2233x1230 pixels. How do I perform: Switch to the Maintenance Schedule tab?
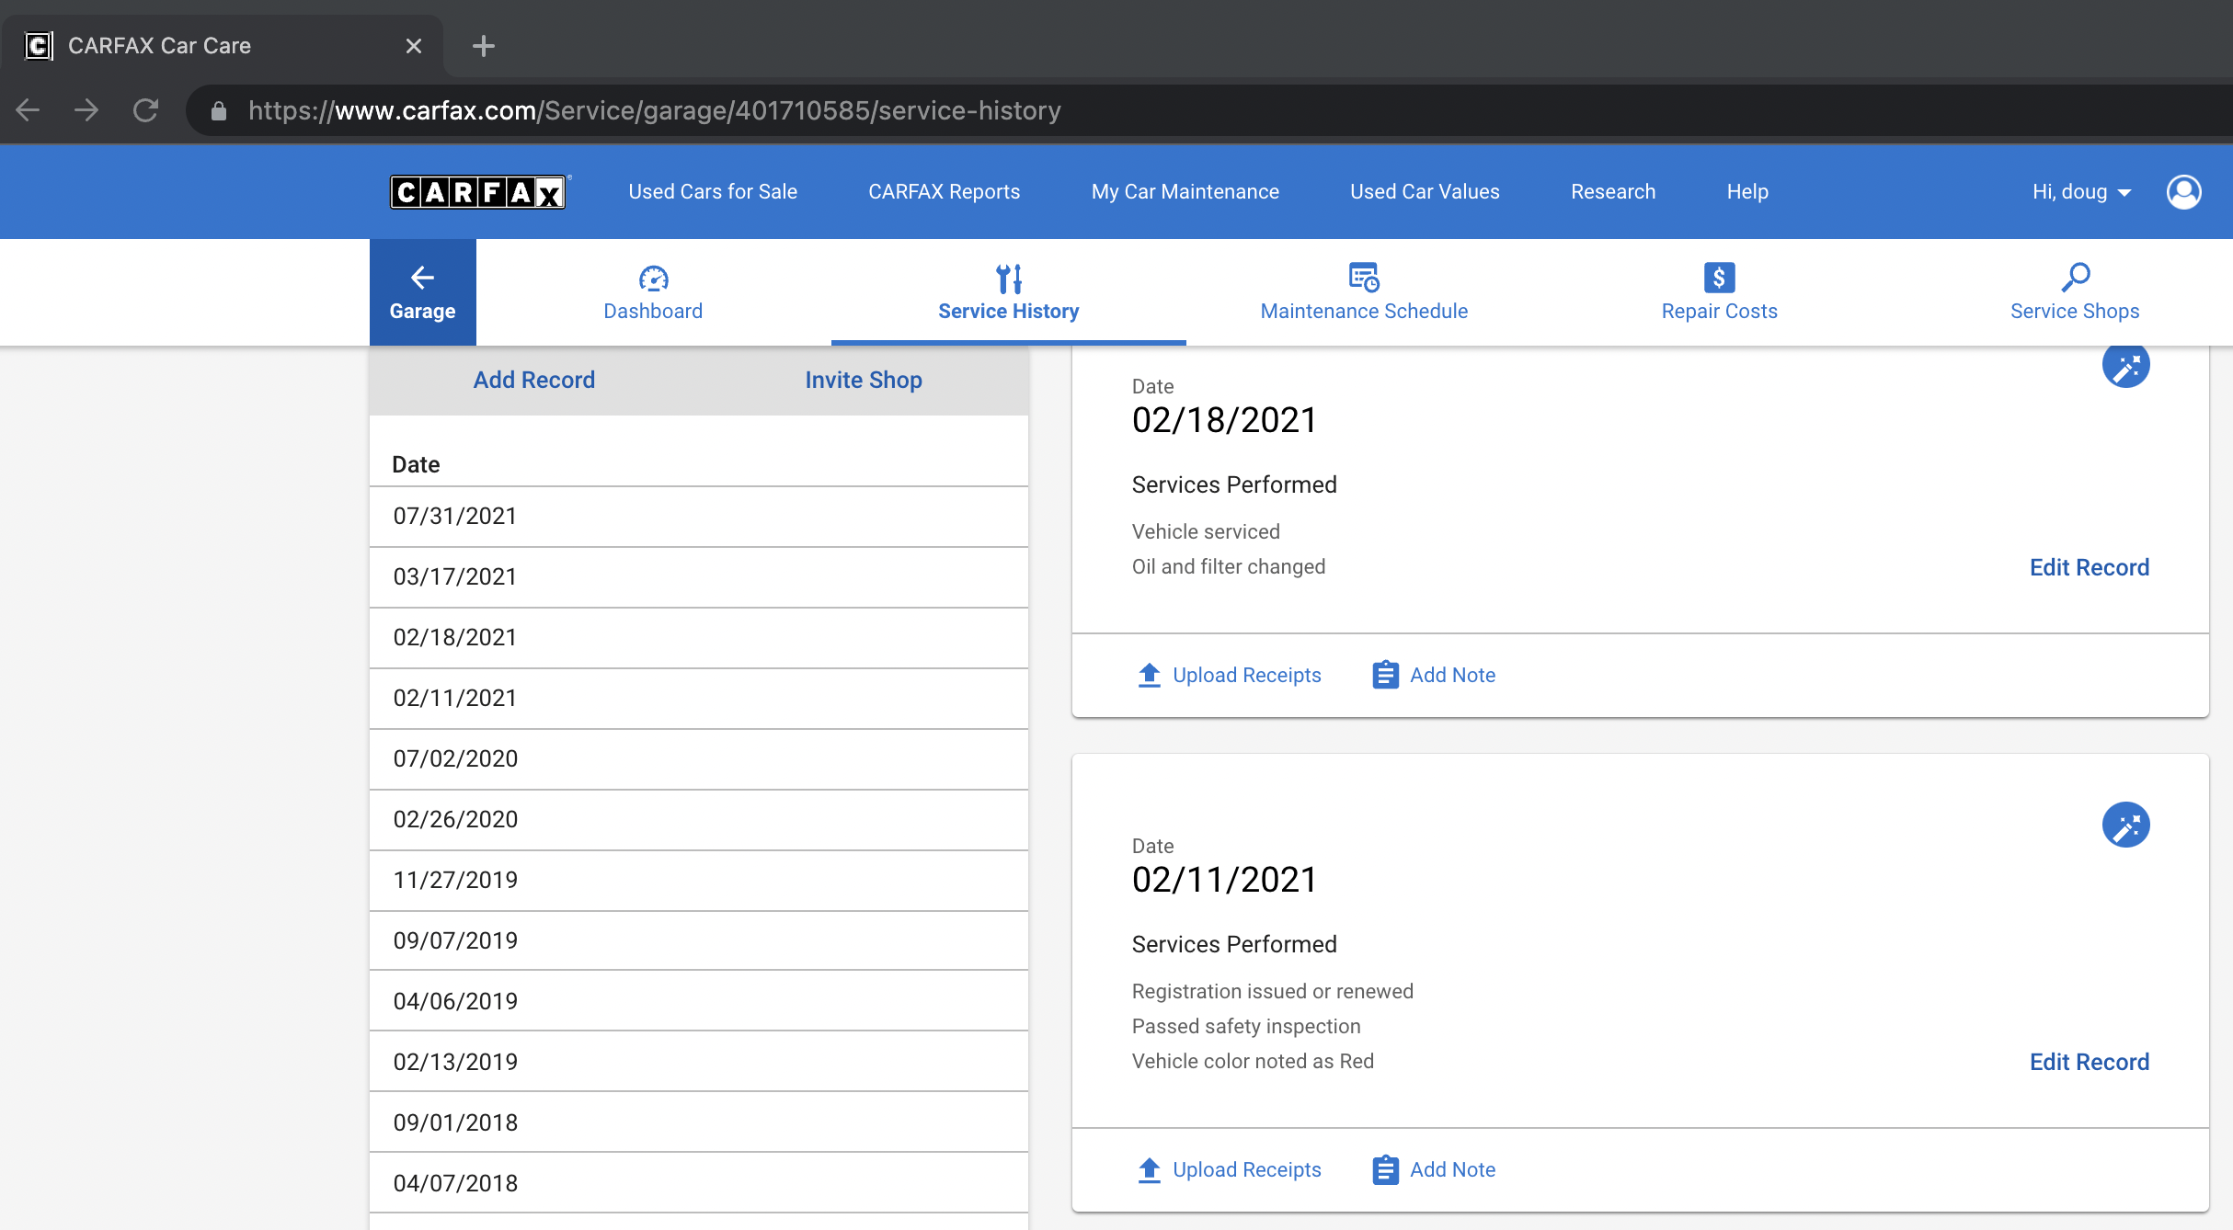(x=1364, y=292)
